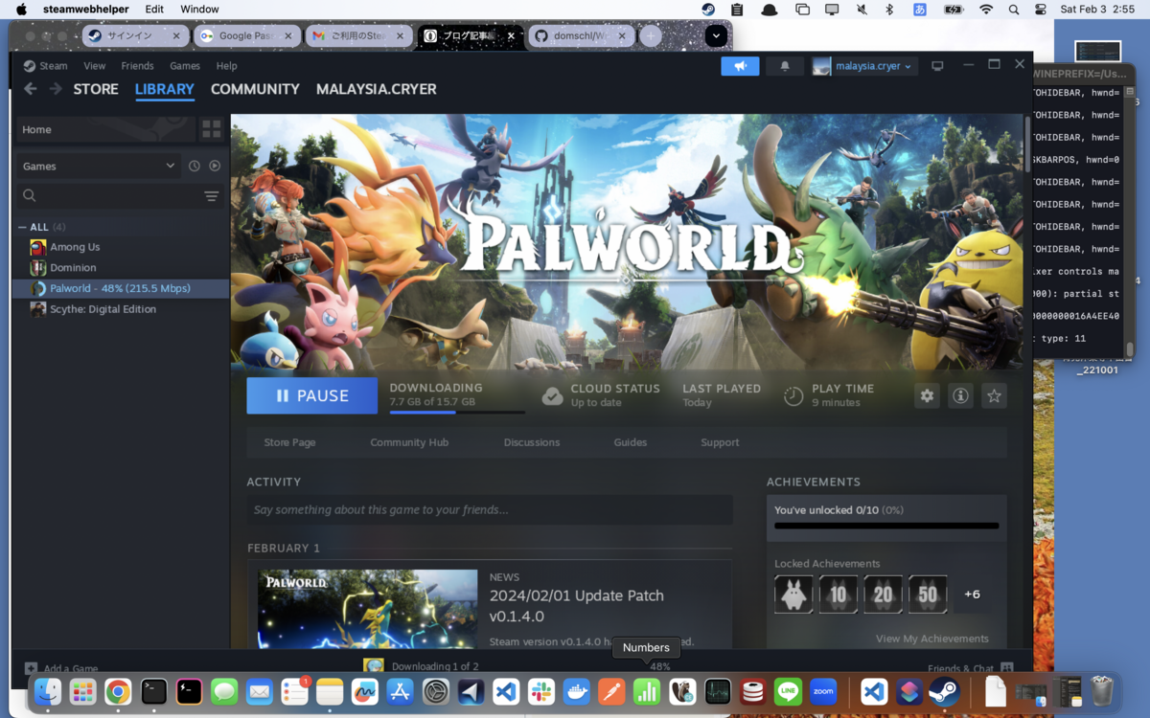The image size is (1150, 718).
Task: Open Control Center in menu bar
Action: click(1041, 10)
